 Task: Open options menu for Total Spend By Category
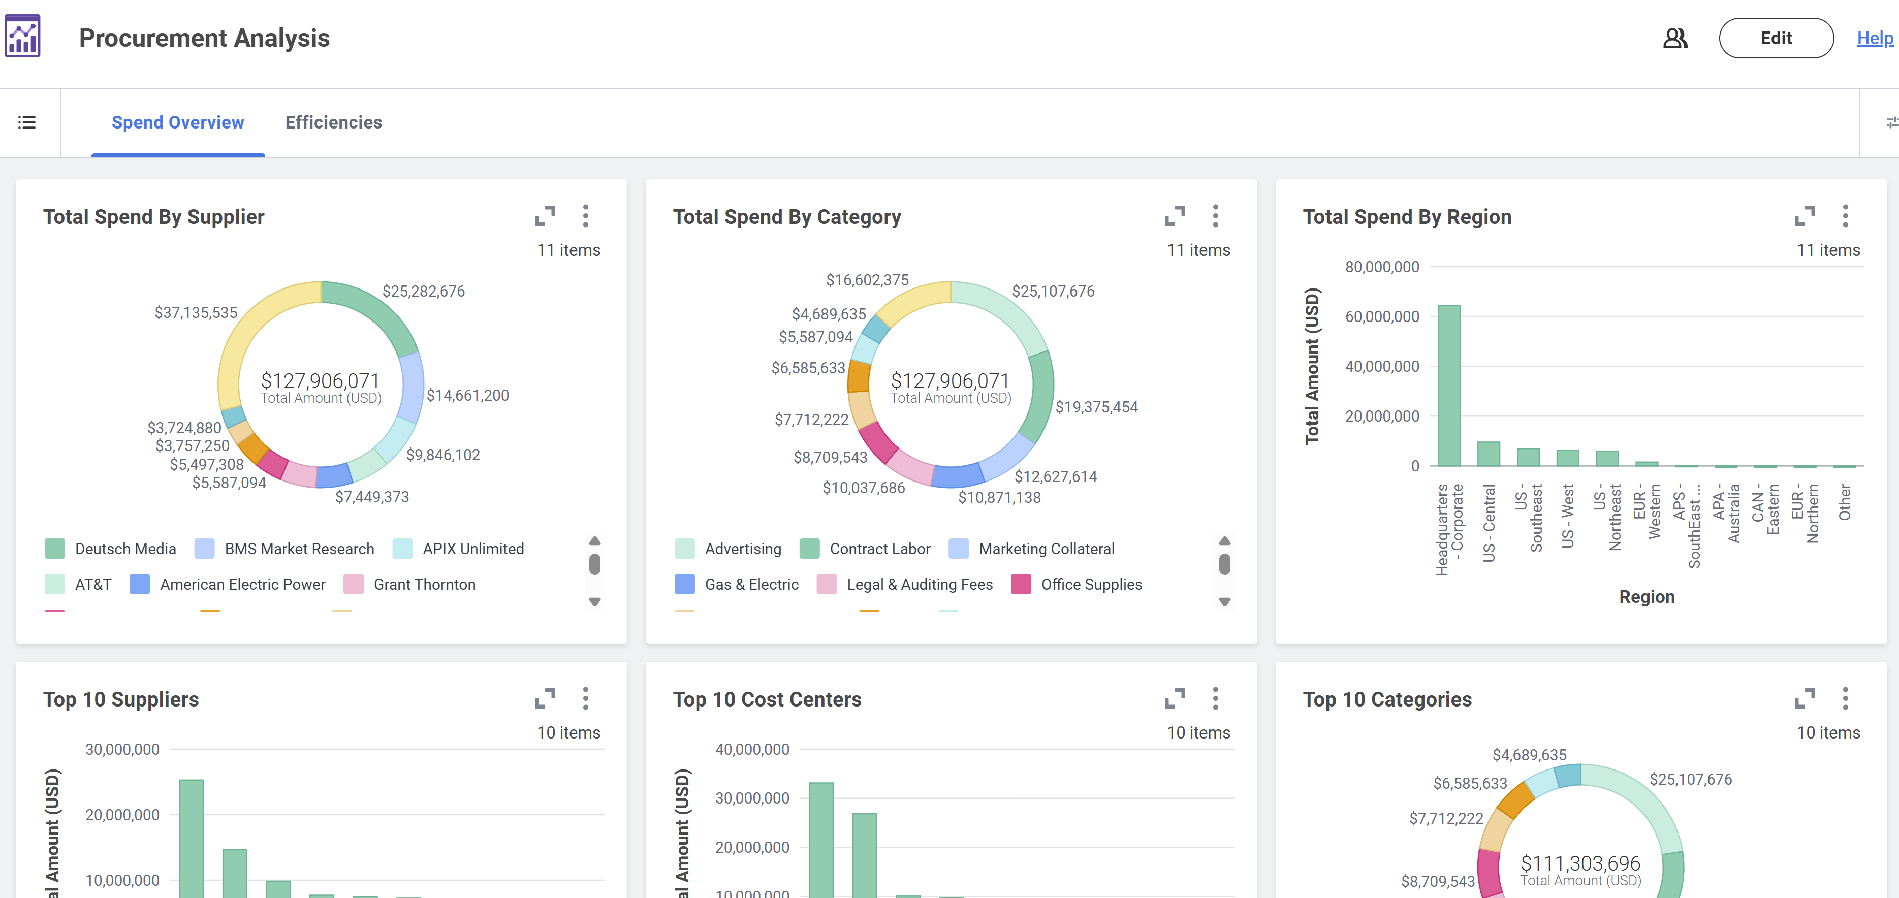tap(1216, 216)
